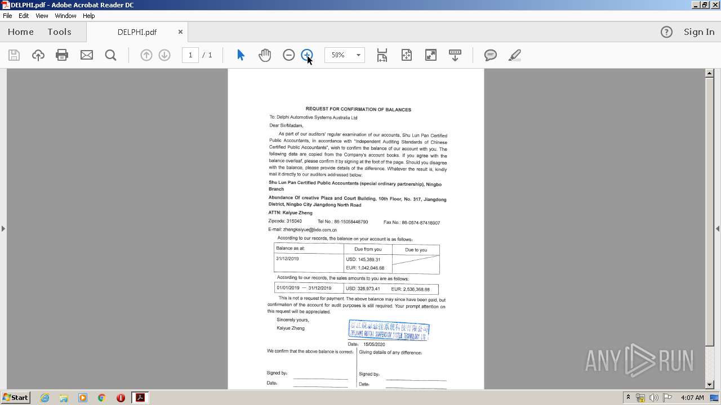Viewport: 721px width, 405px height.
Task: Open the View menu
Action: pos(42,16)
